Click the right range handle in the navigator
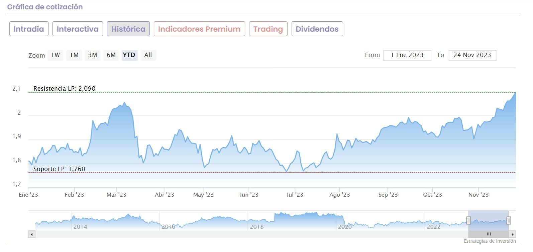Image resolution: width=533 pixels, height=252 pixels. coord(509,220)
